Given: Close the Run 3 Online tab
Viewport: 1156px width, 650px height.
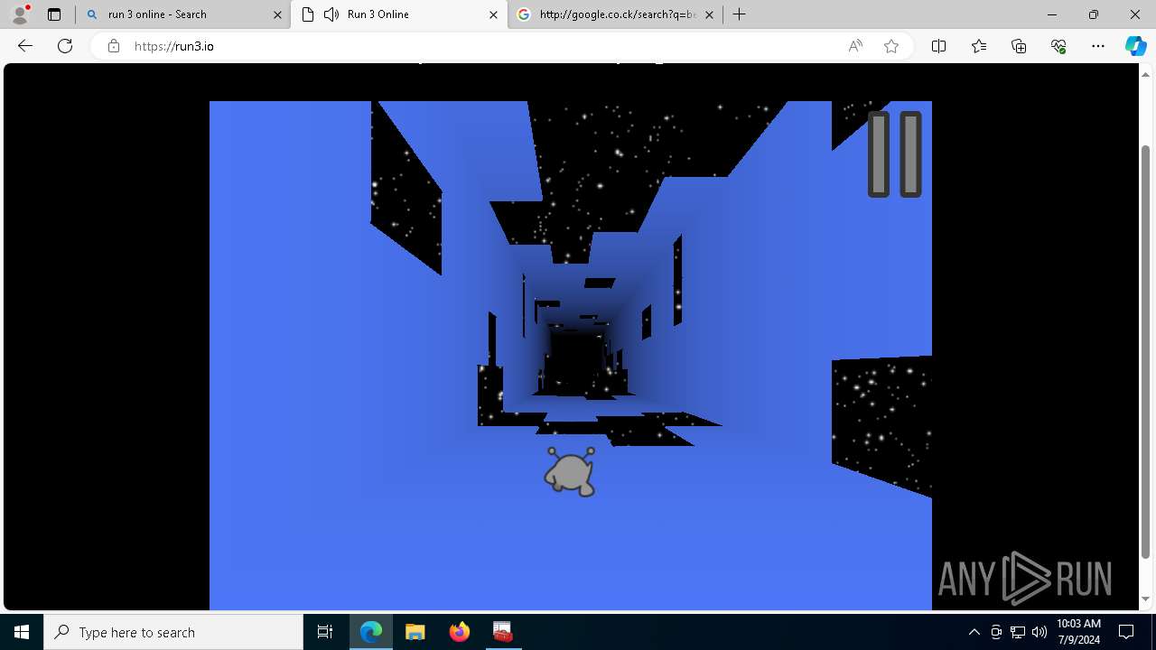Looking at the screenshot, I should [493, 14].
